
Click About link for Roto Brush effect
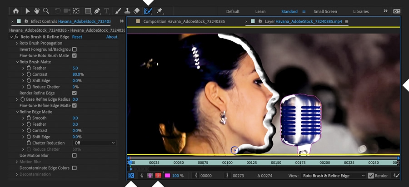point(112,37)
